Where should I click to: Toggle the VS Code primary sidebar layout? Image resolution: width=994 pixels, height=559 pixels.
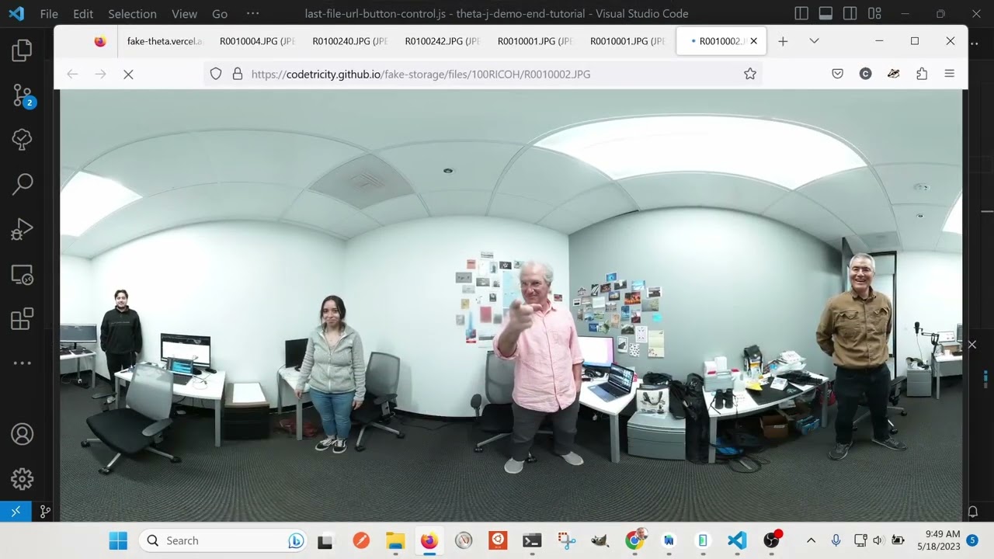tap(801, 14)
